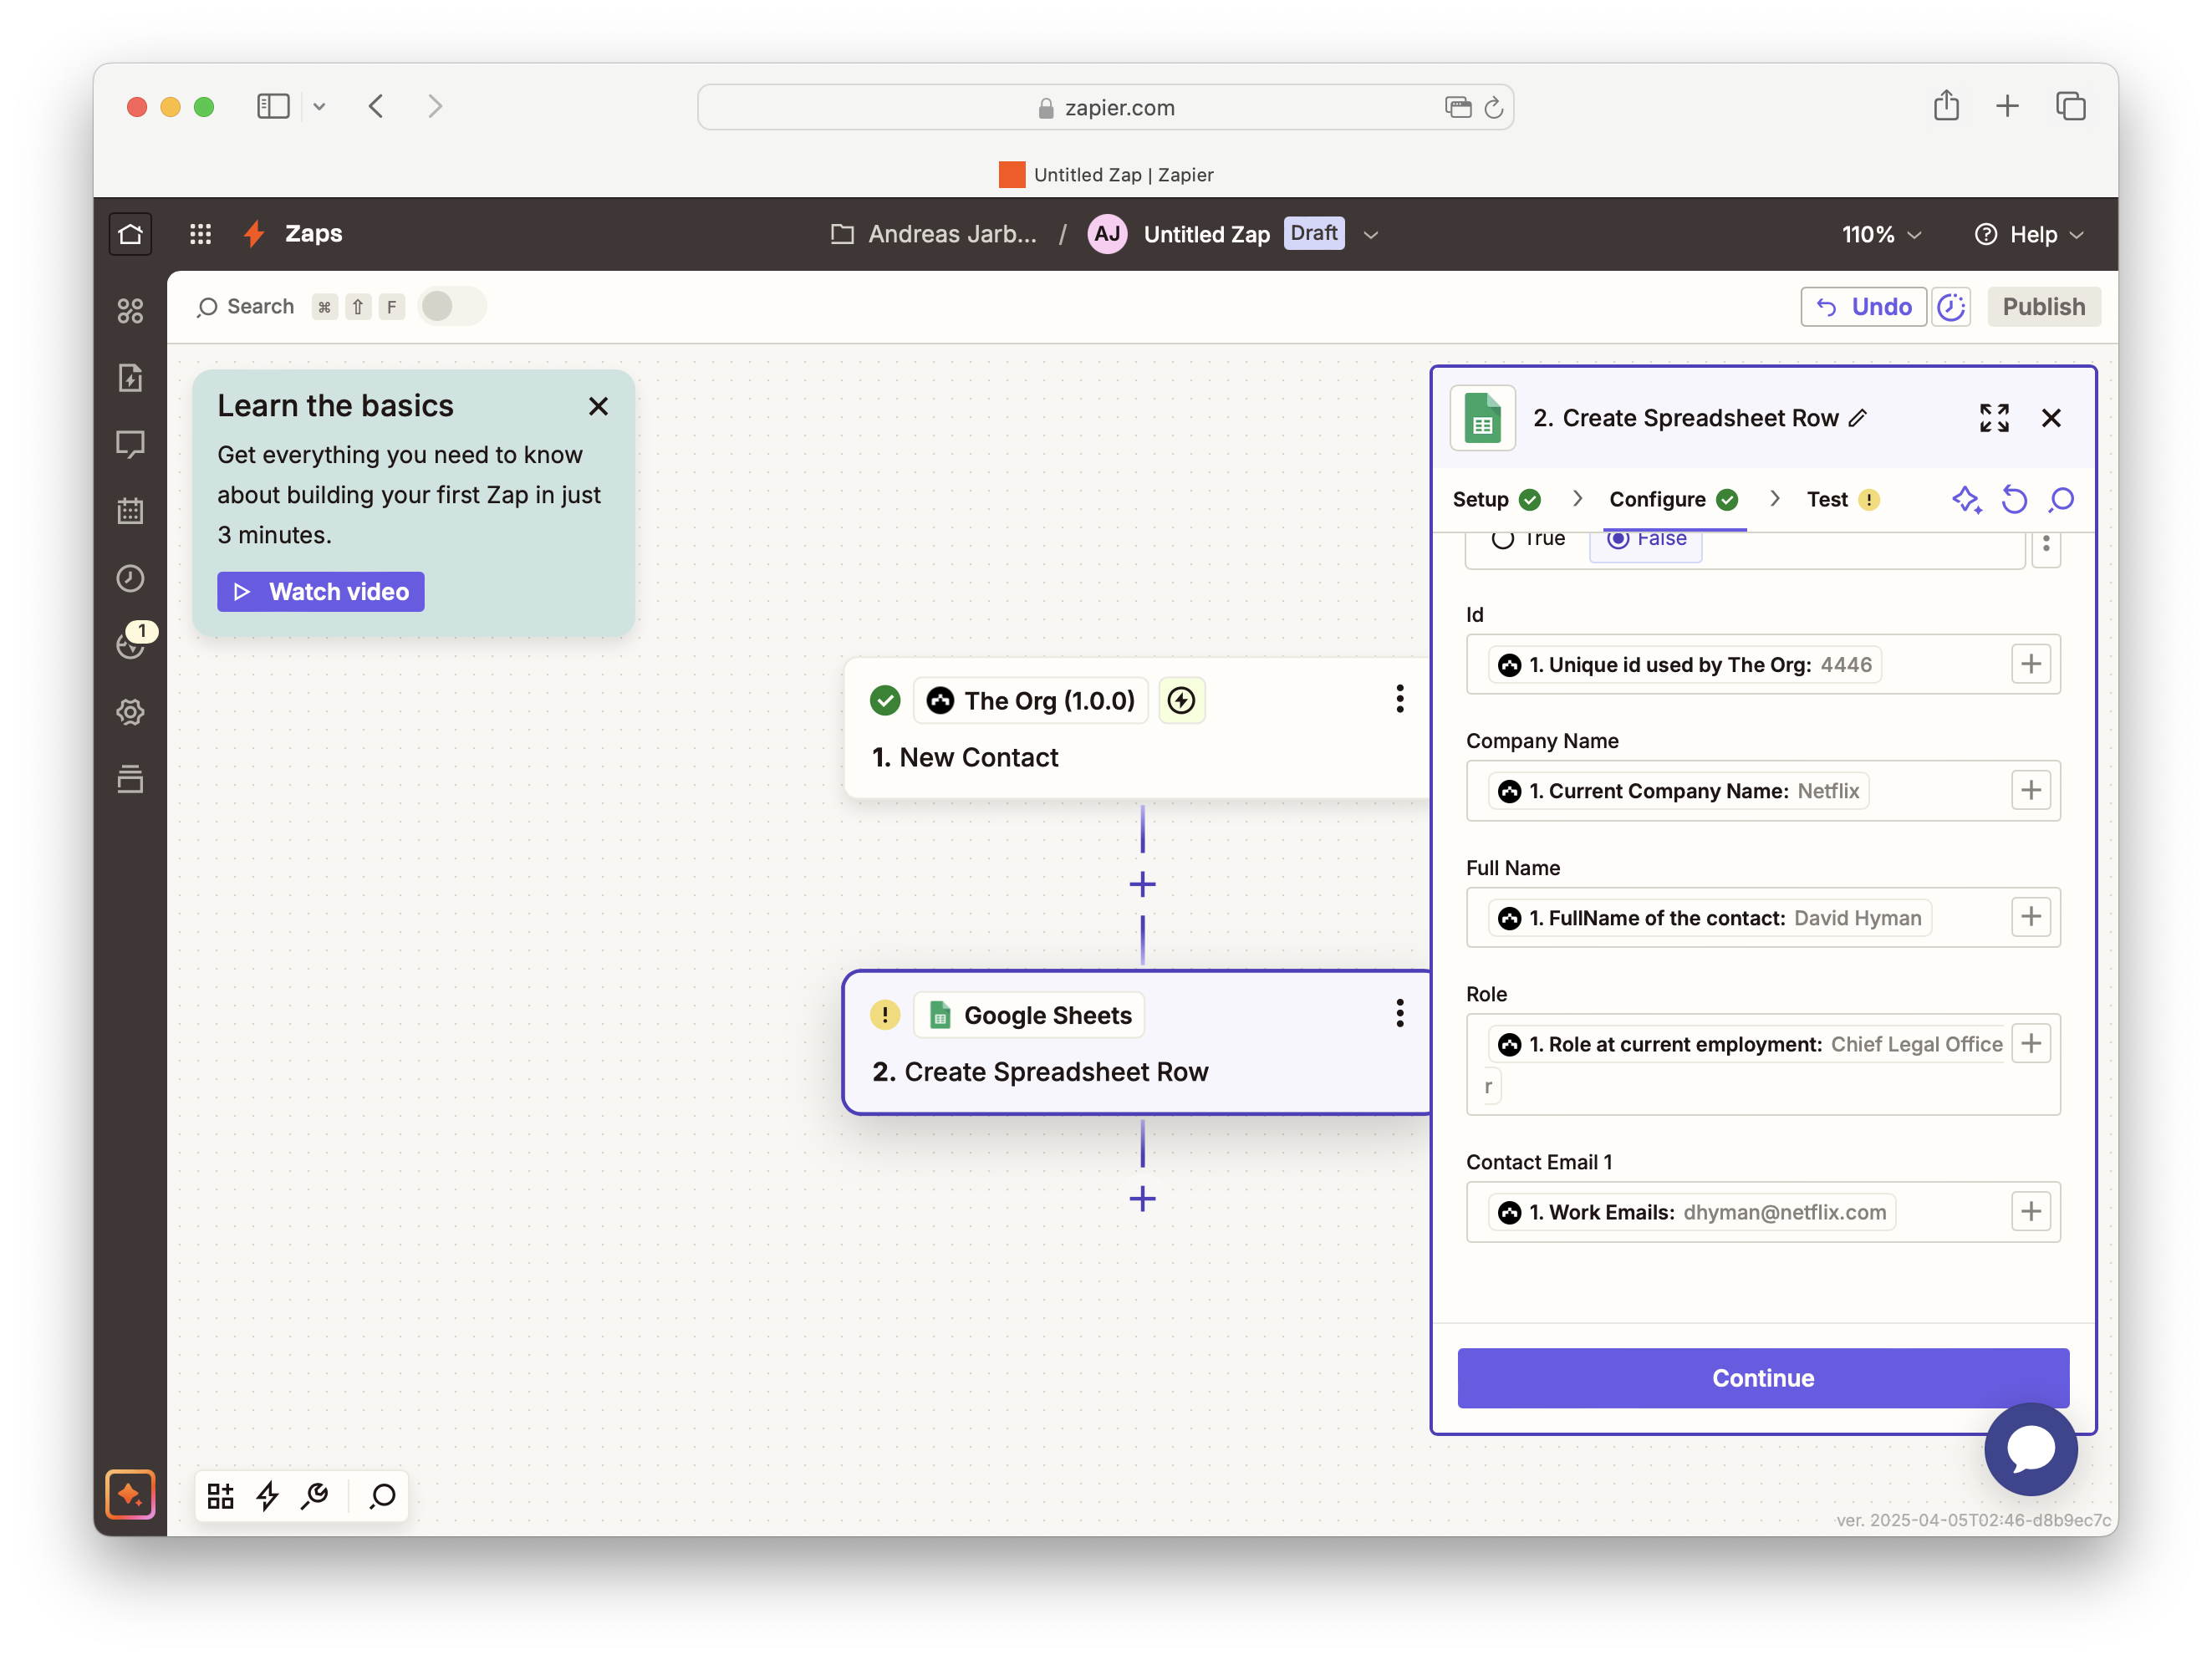Click the orange AI copilot icon bottom-left

click(x=131, y=1494)
